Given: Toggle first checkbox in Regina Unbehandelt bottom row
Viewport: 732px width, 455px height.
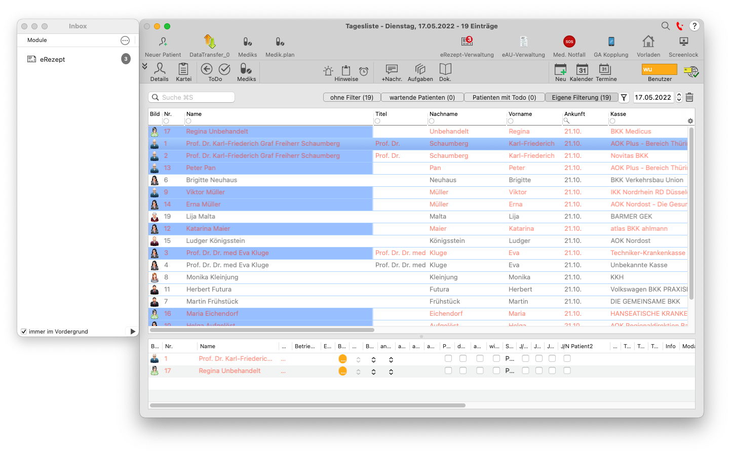Looking at the screenshot, I should click(x=448, y=370).
